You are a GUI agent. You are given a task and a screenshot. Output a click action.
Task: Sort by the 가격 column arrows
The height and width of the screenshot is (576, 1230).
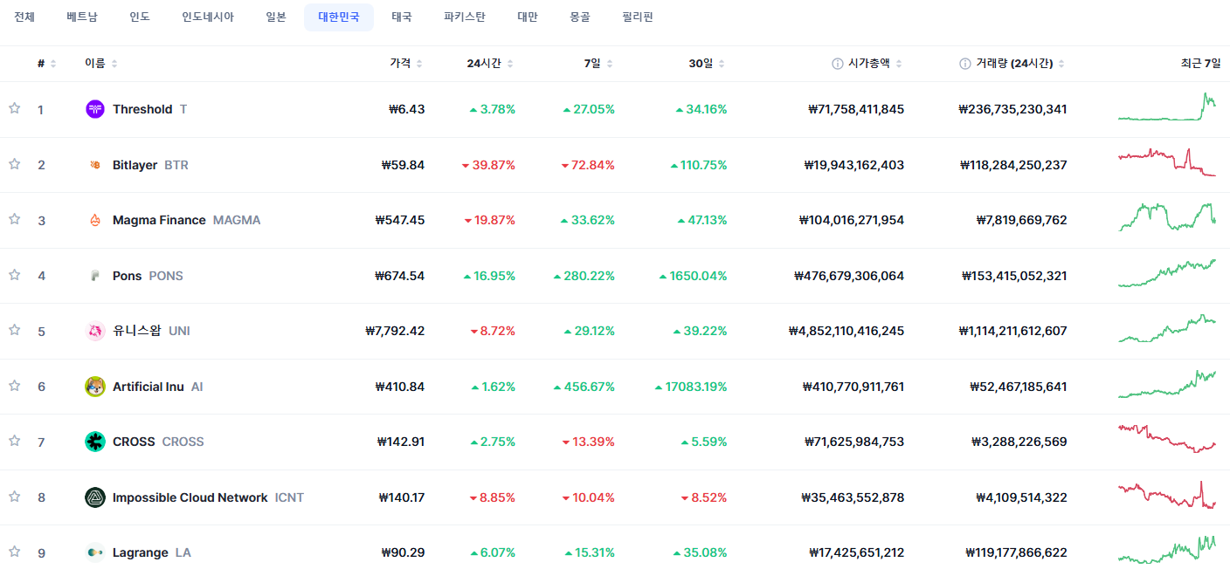(x=419, y=64)
